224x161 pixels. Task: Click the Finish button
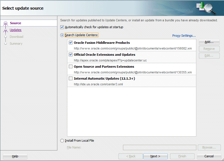(x=182, y=156)
